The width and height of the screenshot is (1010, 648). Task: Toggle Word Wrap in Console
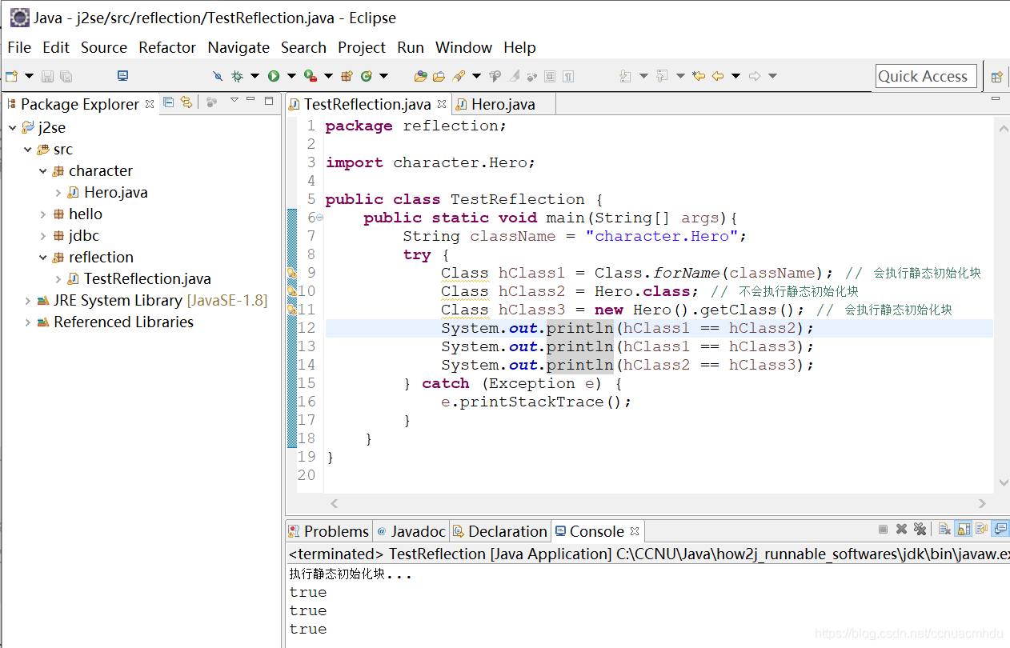[x=982, y=529]
